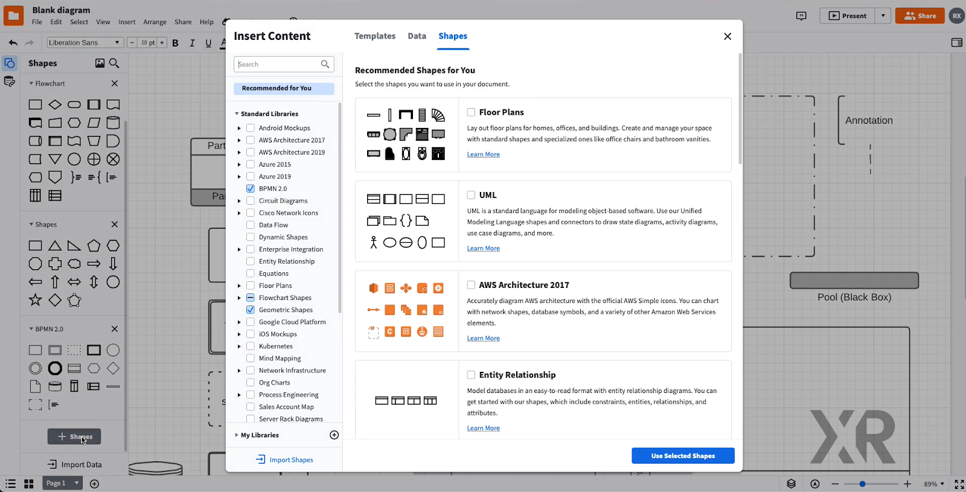Click the Lucidchart home folder icon
The height and width of the screenshot is (492, 966).
pyautogui.click(x=13, y=16)
